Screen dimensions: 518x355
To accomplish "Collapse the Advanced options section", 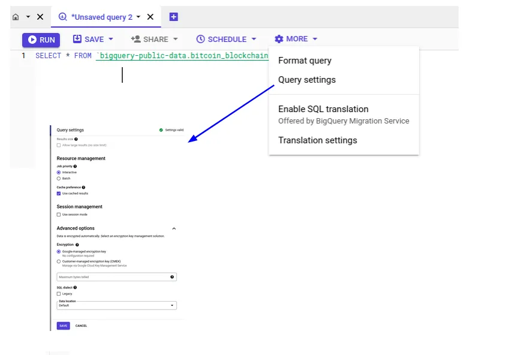I will pos(174,228).
